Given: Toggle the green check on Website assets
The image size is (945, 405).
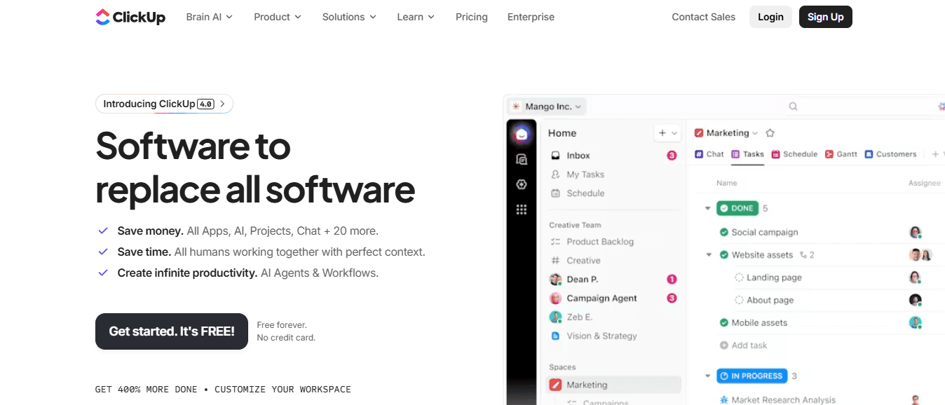Looking at the screenshot, I should coord(724,255).
